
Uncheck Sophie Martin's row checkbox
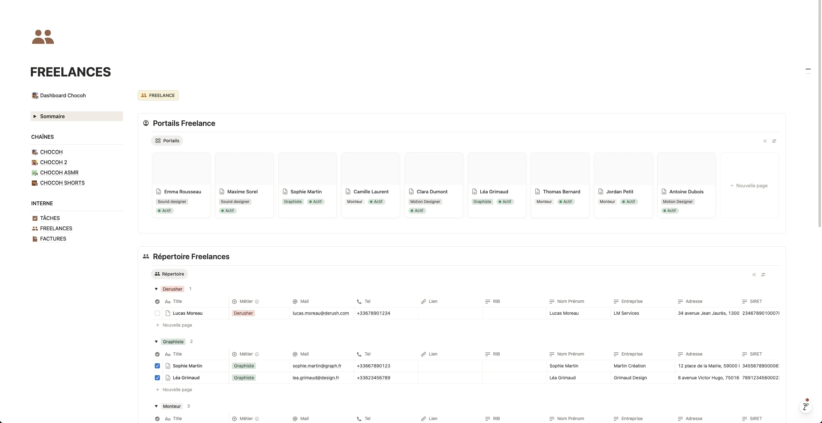click(x=157, y=366)
